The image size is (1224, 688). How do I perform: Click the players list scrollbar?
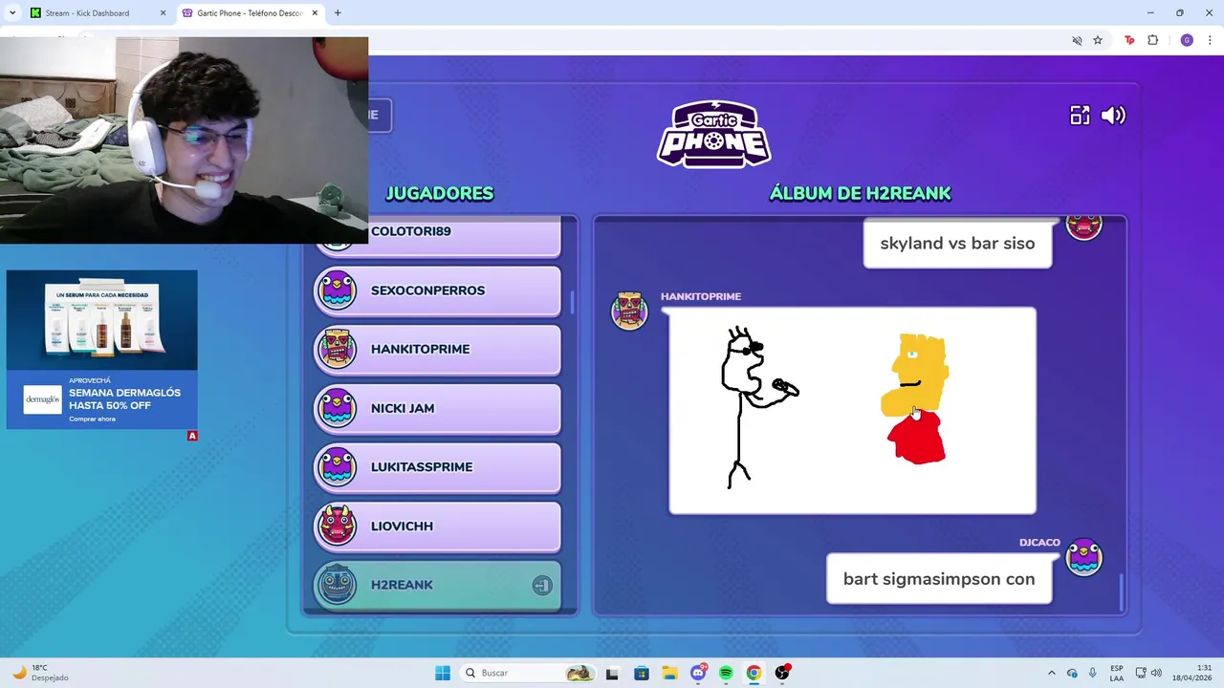tap(572, 302)
